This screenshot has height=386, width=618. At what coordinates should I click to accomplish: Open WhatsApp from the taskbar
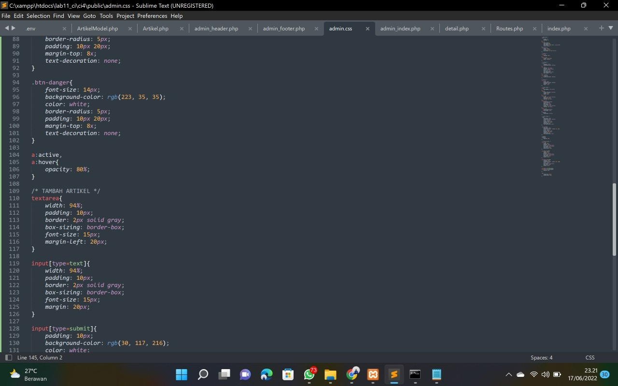pos(309,374)
